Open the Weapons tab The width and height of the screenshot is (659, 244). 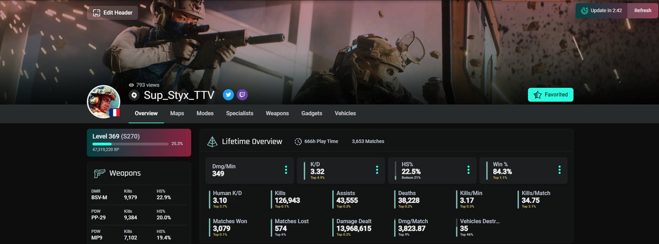pos(277,114)
